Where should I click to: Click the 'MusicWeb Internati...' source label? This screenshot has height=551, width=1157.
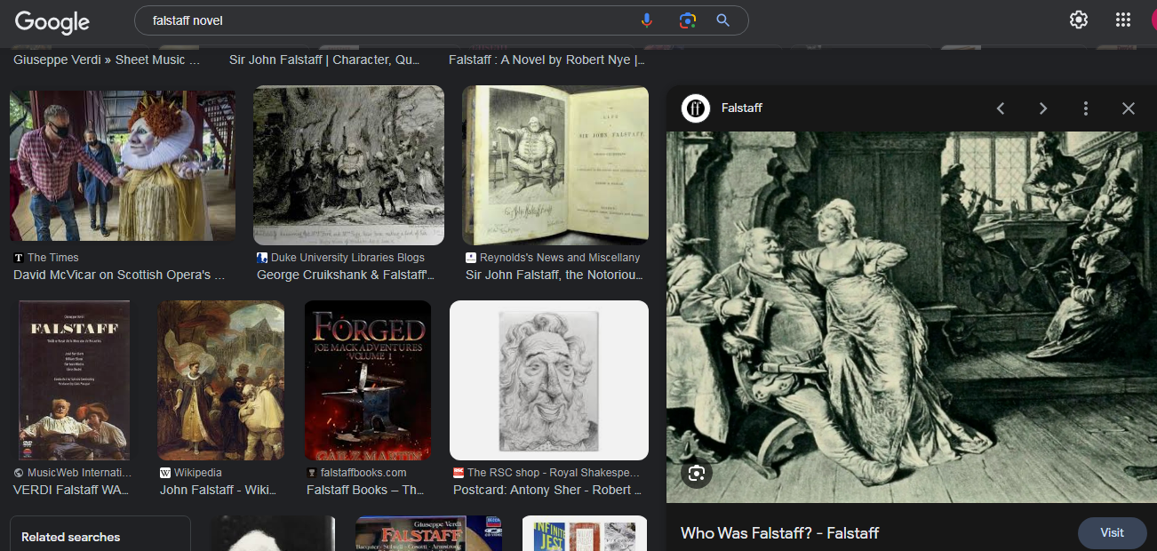pyautogui.click(x=79, y=473)
